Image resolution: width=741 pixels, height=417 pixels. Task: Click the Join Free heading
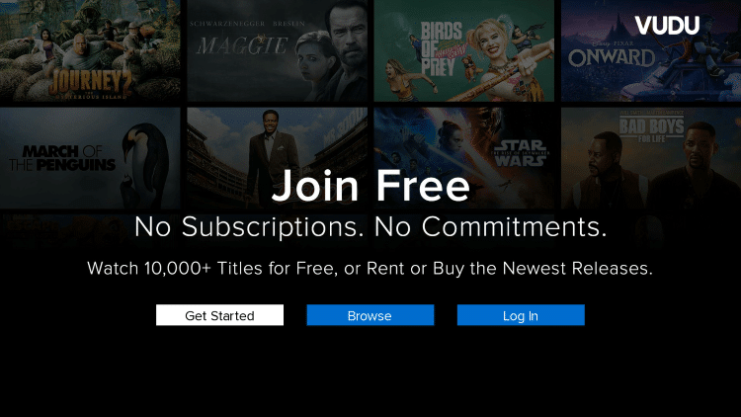coord(370,186)
